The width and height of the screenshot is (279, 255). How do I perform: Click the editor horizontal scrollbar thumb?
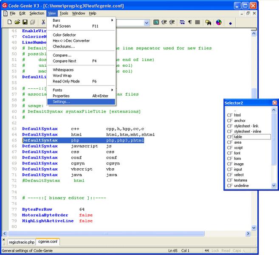[107, 233]
